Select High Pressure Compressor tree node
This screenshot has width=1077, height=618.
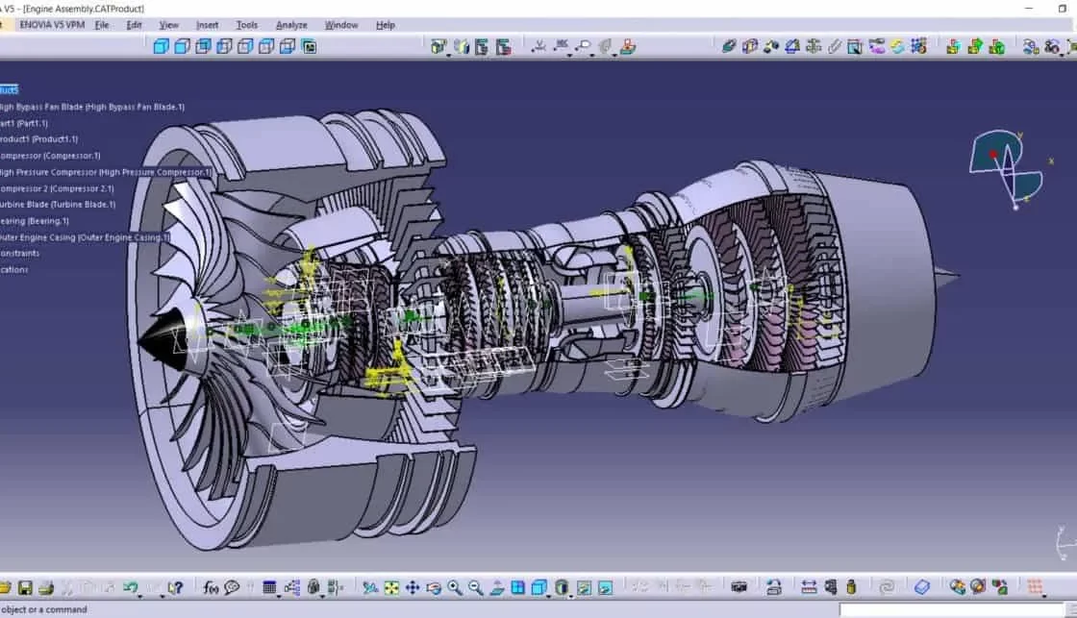106,172
